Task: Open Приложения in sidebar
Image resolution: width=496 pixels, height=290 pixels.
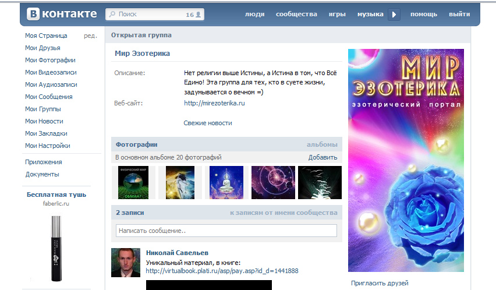Action: (44, 162)
